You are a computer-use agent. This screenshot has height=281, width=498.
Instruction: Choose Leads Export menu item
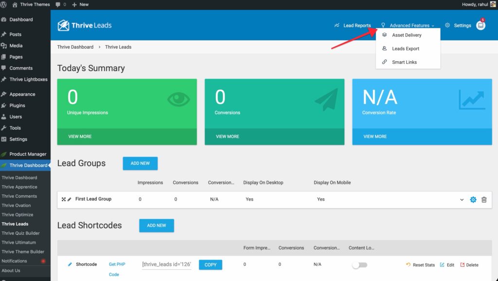[405, 49]
